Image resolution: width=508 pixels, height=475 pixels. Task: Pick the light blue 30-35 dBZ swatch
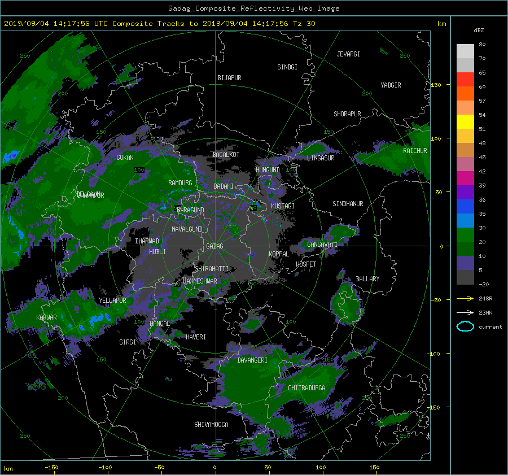pos(465,221)
